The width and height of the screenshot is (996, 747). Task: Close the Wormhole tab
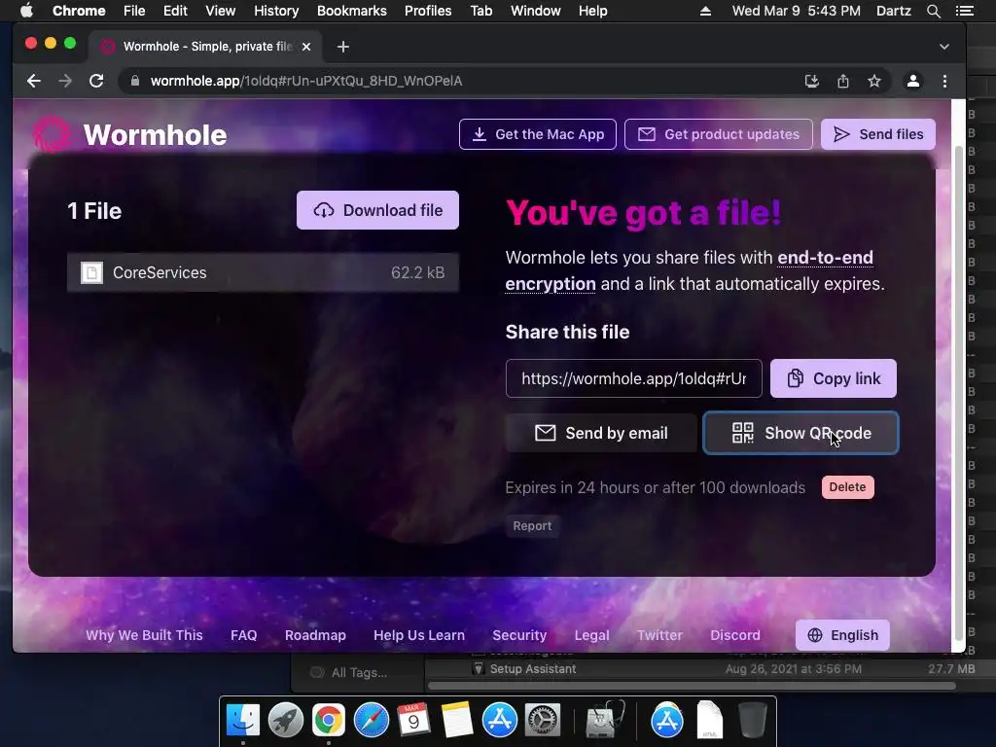tap(306, 47)
